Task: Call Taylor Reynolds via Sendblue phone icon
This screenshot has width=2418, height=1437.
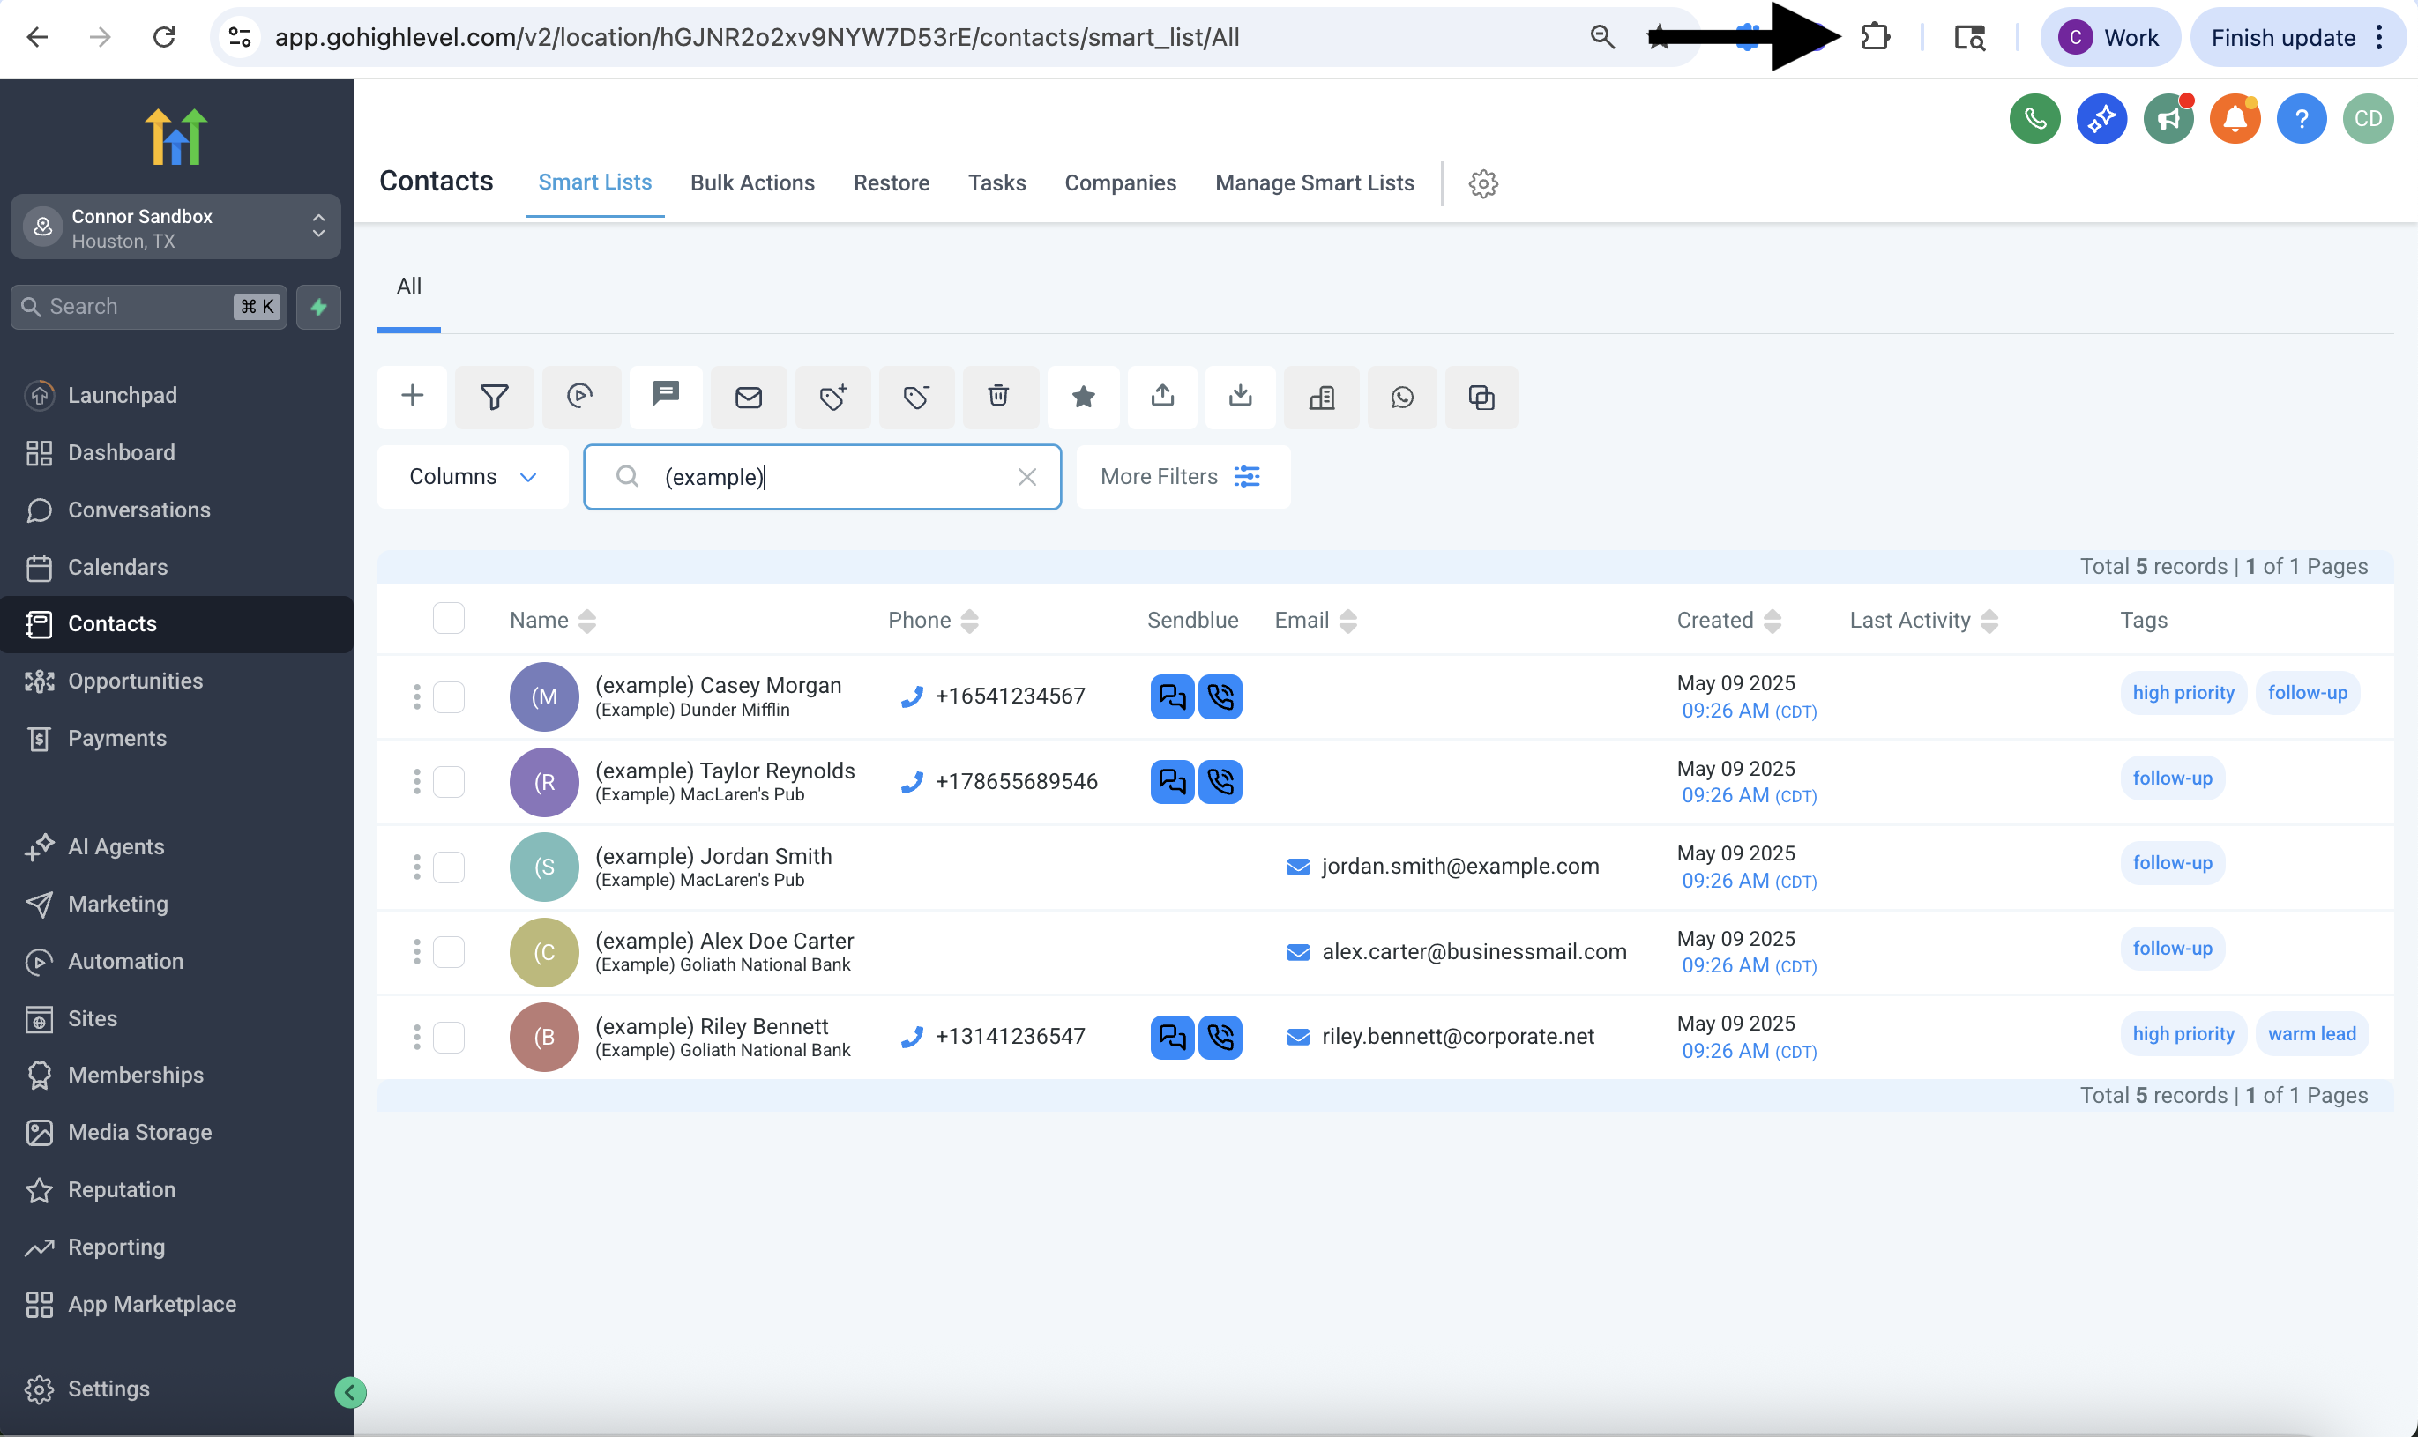Action: [x=1220, y=781]
